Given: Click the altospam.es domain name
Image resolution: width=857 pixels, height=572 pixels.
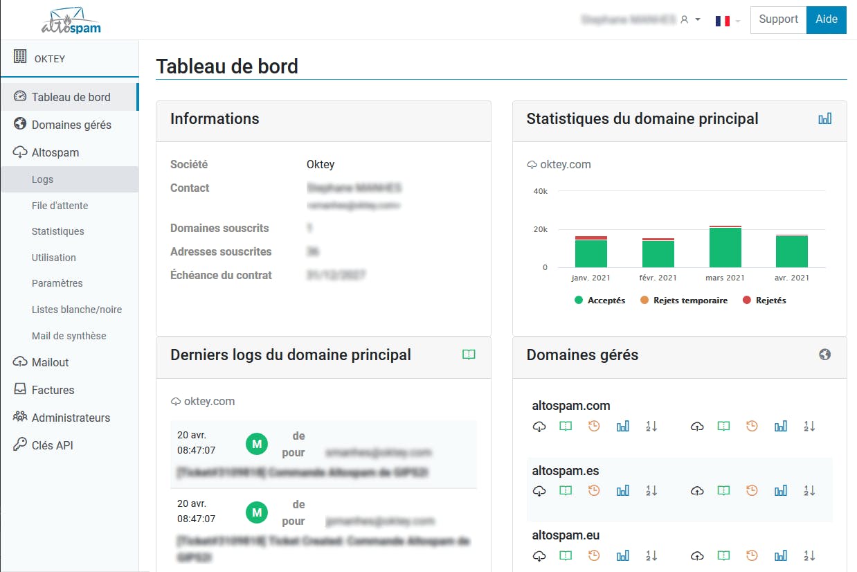Looking at the screenshot, I should [566, 471].
